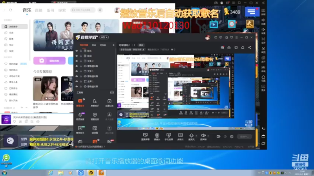
Task: Hide the 歌名 source with its eye icon
Action: coord(77,51)
